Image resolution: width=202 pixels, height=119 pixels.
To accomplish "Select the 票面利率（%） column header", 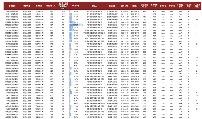I will (154, 6).
